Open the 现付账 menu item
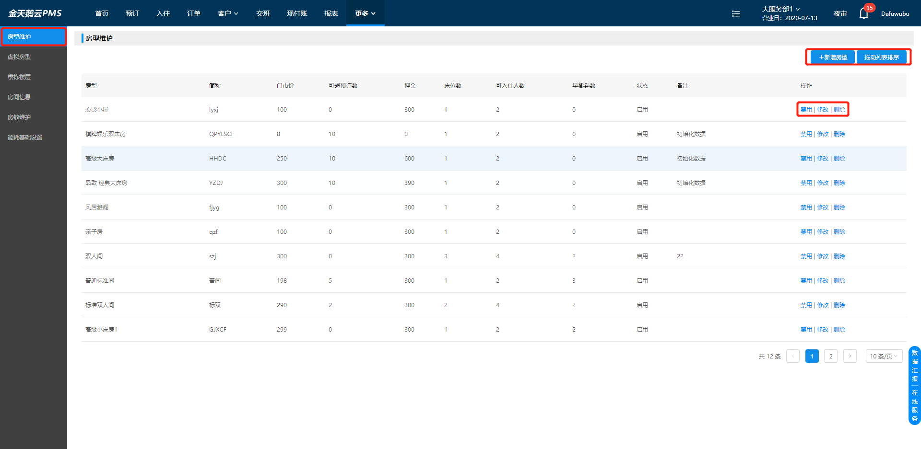921x449 pixels. point(297,13)
